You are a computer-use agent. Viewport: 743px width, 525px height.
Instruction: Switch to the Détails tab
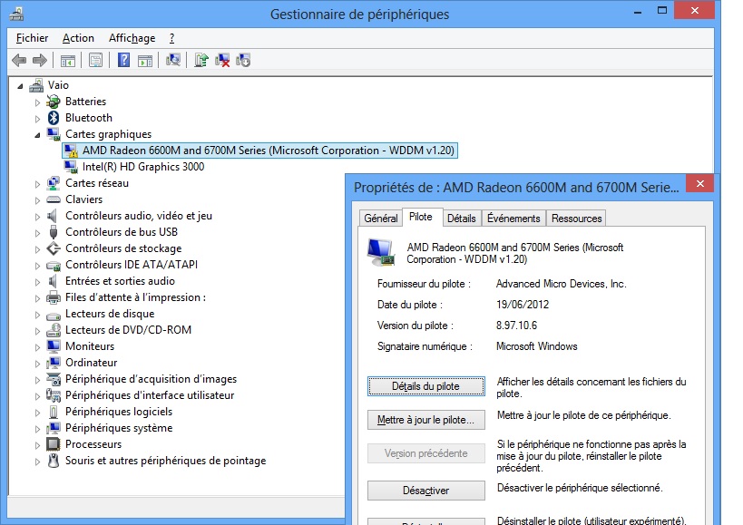pos(462,219)
